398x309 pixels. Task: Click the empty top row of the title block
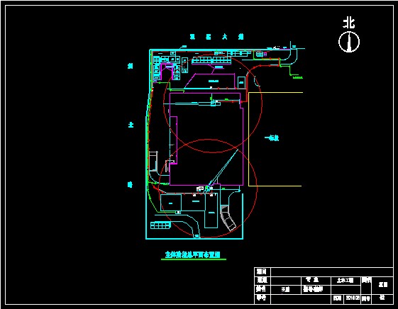tap(332, 272)
